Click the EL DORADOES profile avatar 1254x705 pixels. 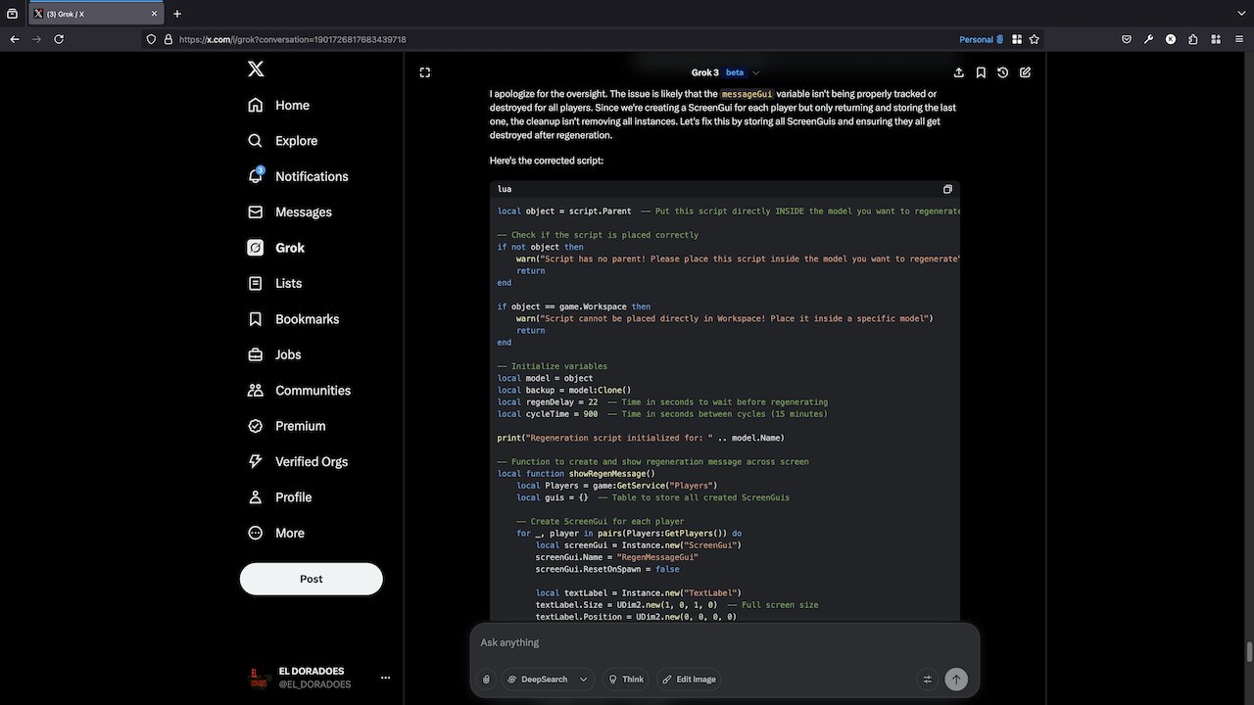[x=259, y=678]
